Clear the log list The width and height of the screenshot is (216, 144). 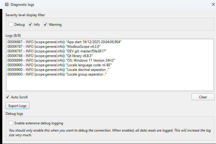click(203, 97)
